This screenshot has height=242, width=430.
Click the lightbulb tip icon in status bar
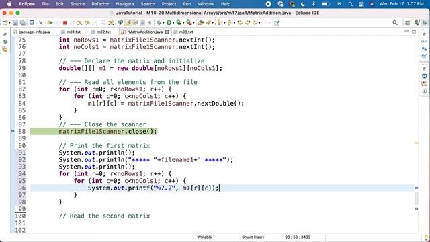[x=426, y=237]
